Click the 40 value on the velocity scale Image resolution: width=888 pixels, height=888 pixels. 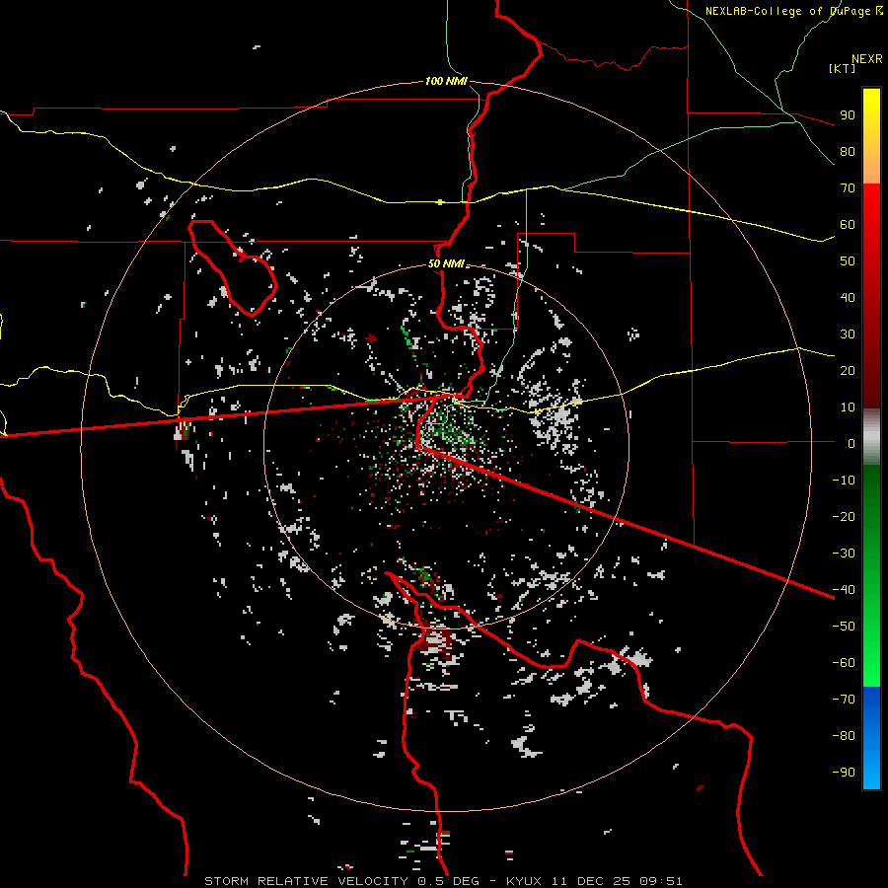[848, 297]
